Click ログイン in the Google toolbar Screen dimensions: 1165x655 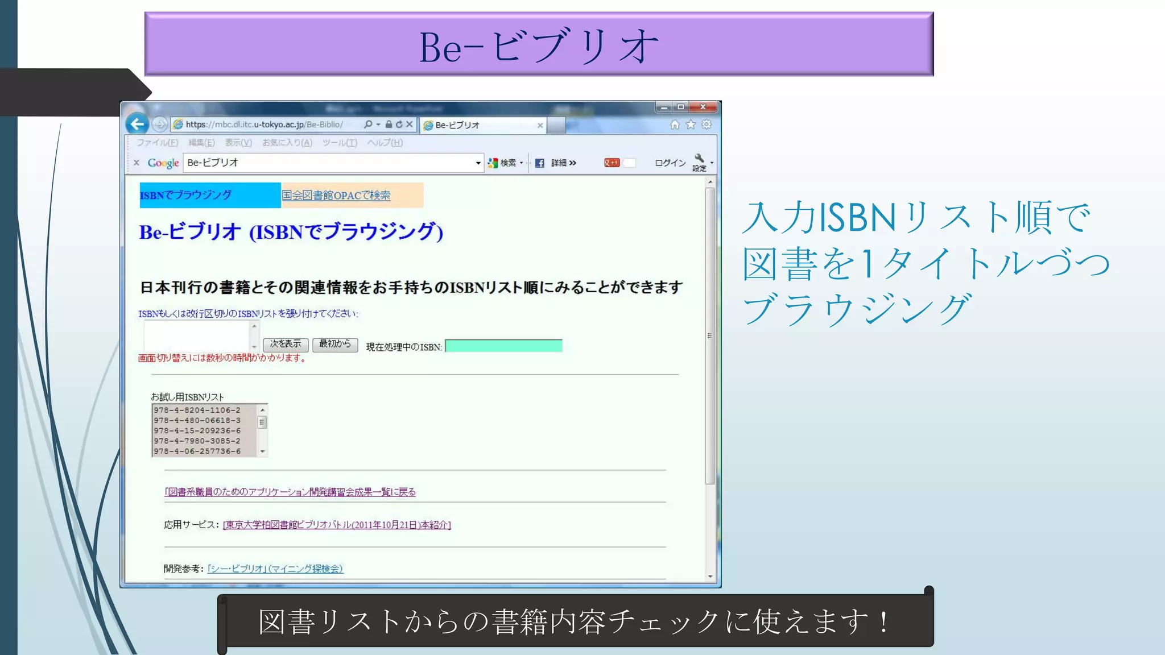click(x=670, y=163)
